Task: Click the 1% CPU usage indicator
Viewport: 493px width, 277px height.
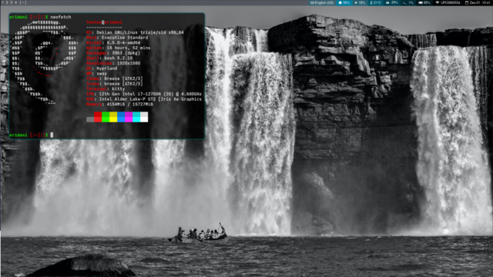Action: pos(408,2)
